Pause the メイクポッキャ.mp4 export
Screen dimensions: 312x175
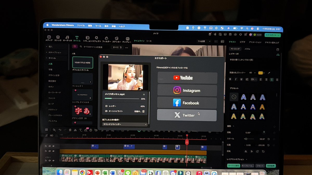[144, 94]
